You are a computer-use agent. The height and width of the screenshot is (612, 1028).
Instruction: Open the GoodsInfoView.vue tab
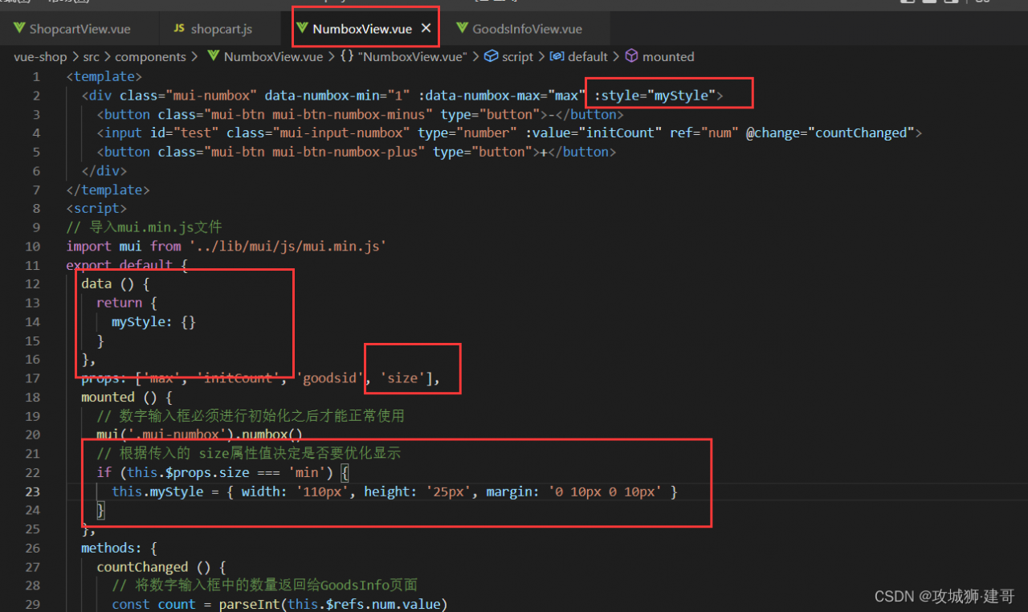point(527,29)
